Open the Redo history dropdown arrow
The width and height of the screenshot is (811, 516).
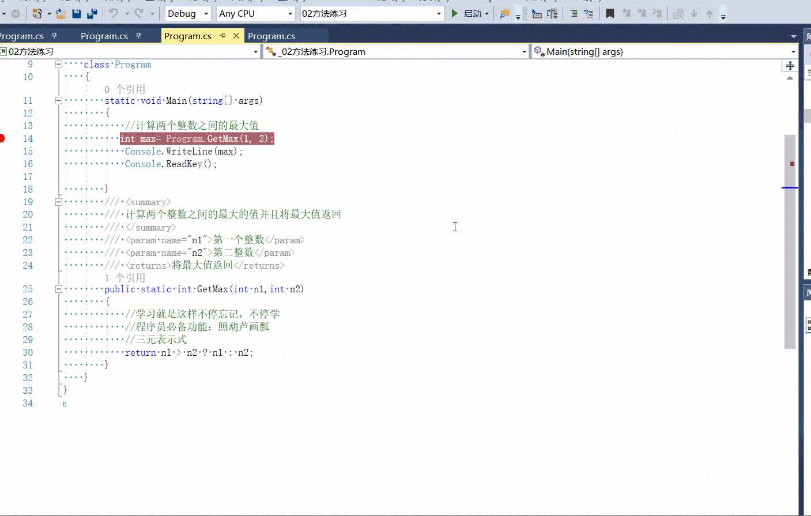[152, 13]
